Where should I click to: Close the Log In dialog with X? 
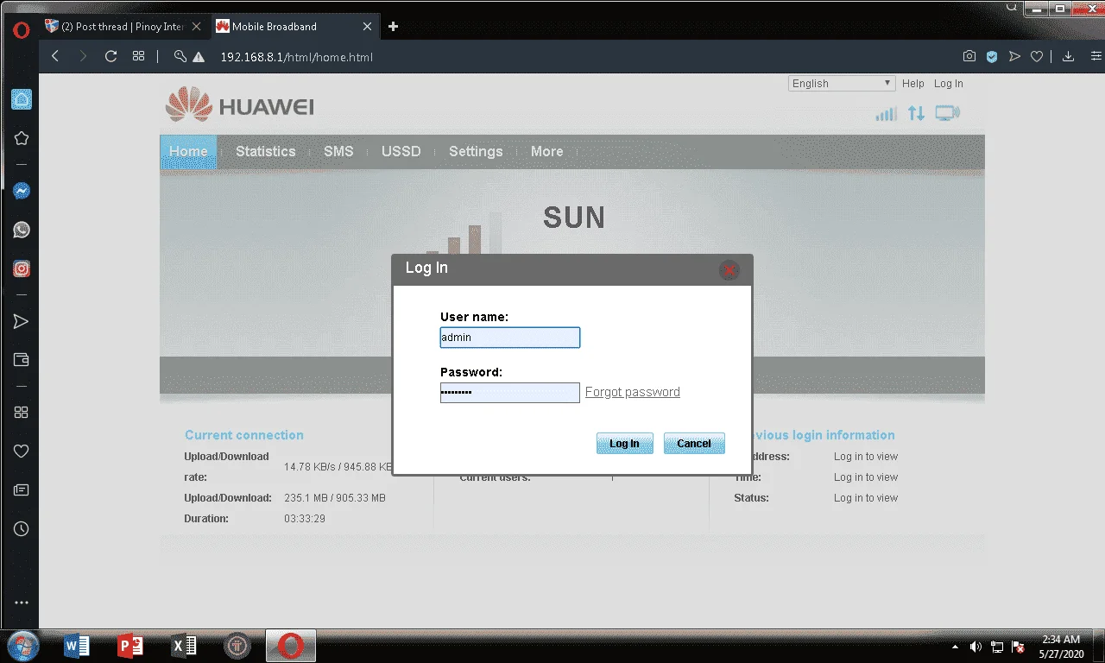[729, 270]
